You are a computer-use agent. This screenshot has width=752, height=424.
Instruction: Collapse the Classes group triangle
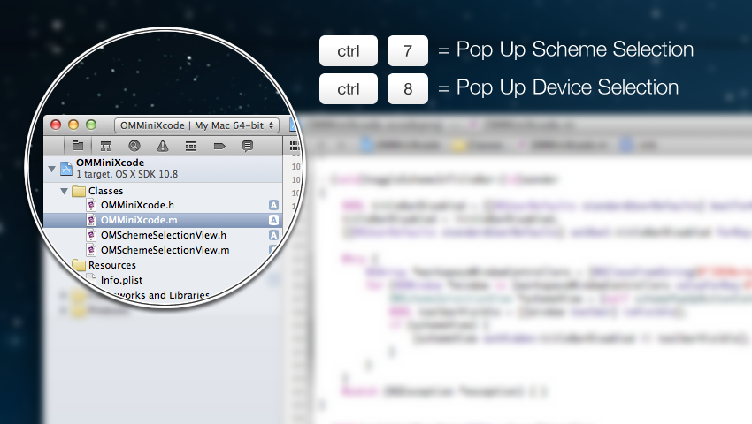tap(64, 191)
